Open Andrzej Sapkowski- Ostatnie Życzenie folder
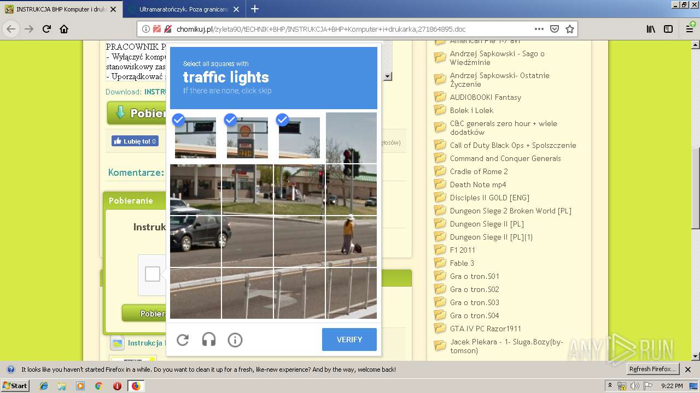Image resolution: width=700 pixels, height=393 pixels. coord(499,80)
